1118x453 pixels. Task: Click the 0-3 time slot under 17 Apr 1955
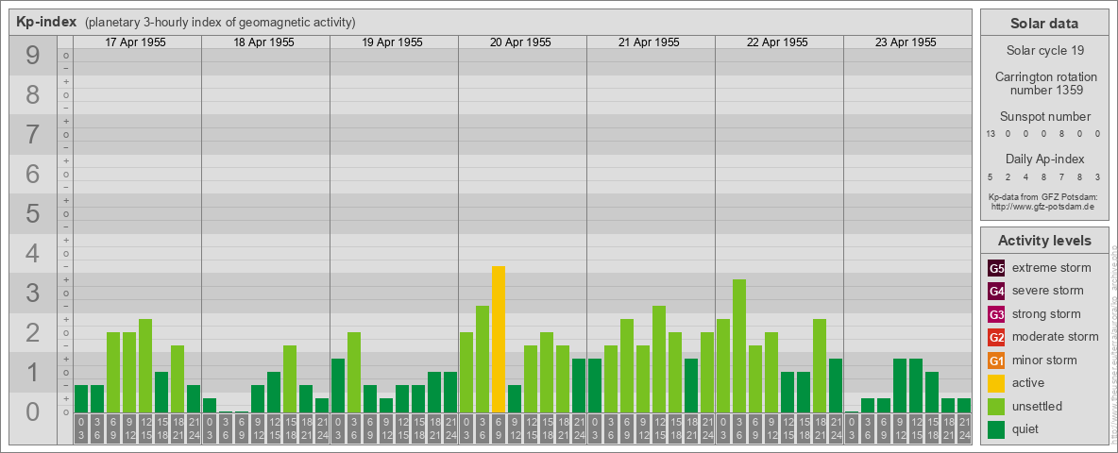point(81,429)
